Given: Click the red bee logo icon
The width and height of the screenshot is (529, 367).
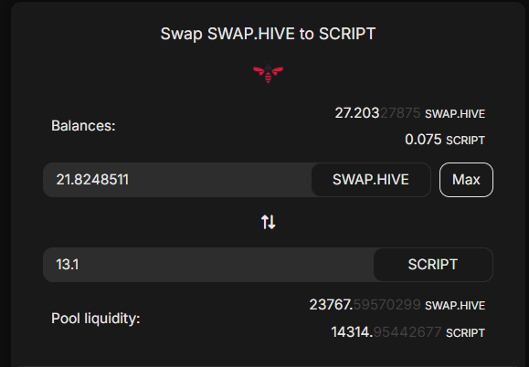Looking at the screenshot, I should click(x=269, y=72).
